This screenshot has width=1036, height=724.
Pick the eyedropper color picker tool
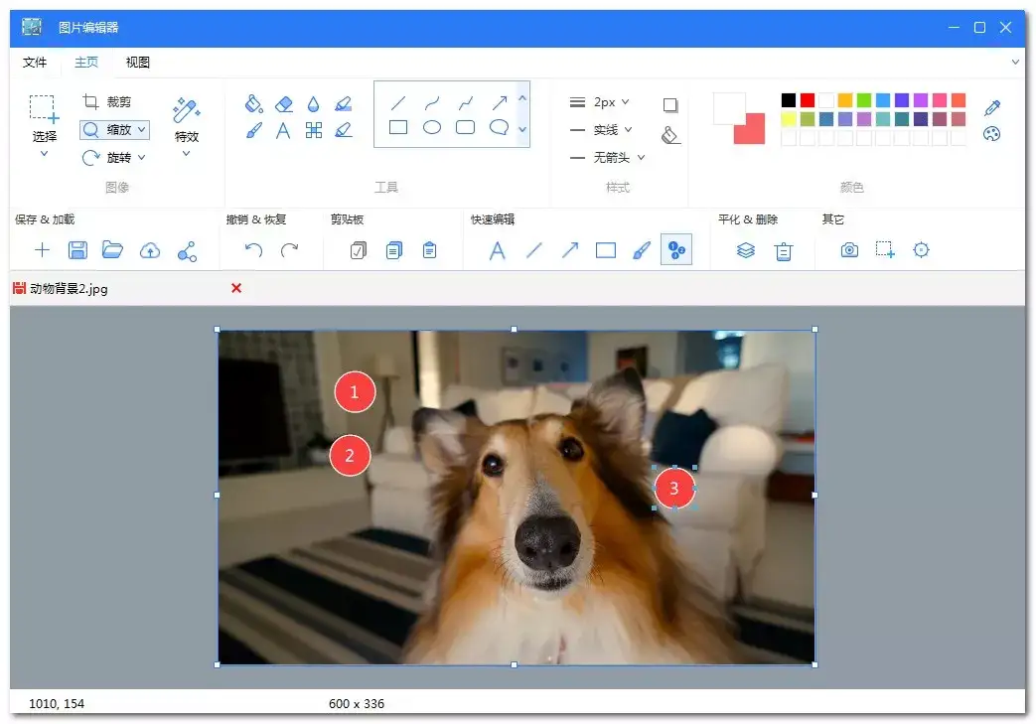point(991,107)
